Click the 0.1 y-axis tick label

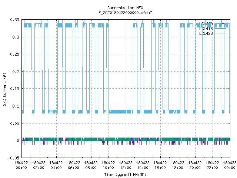tap(16, 106)
